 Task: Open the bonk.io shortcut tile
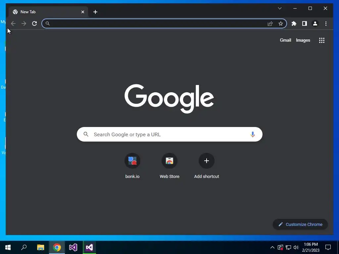[132, 166]
